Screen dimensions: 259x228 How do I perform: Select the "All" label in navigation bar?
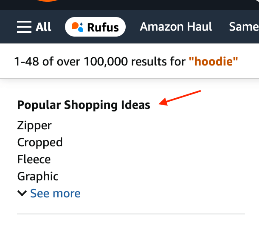43,27
